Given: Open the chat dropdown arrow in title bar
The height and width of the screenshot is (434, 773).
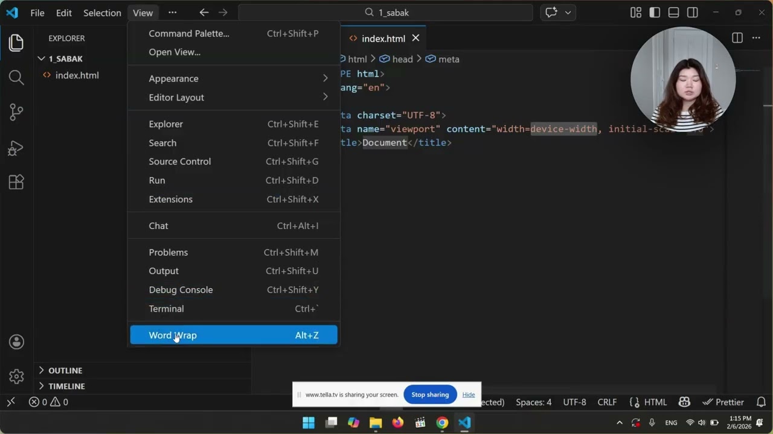Looking at the screenshot, I should point(568,13).
